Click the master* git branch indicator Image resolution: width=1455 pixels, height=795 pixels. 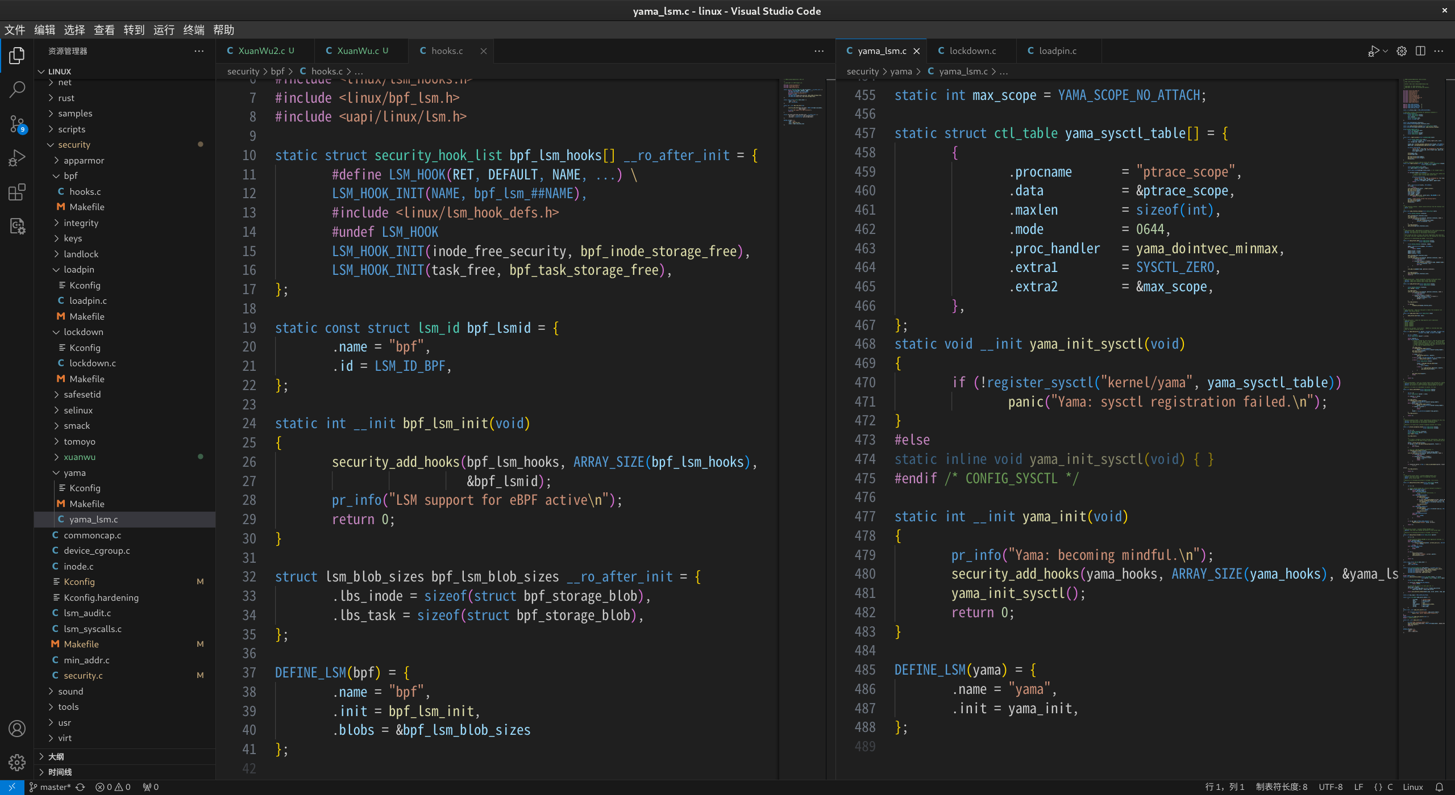tap(50, 787)
